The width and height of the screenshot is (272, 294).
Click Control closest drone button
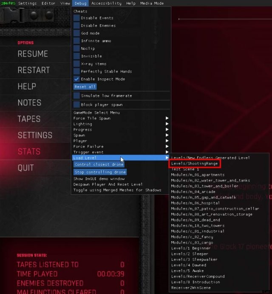pos(99,164)
